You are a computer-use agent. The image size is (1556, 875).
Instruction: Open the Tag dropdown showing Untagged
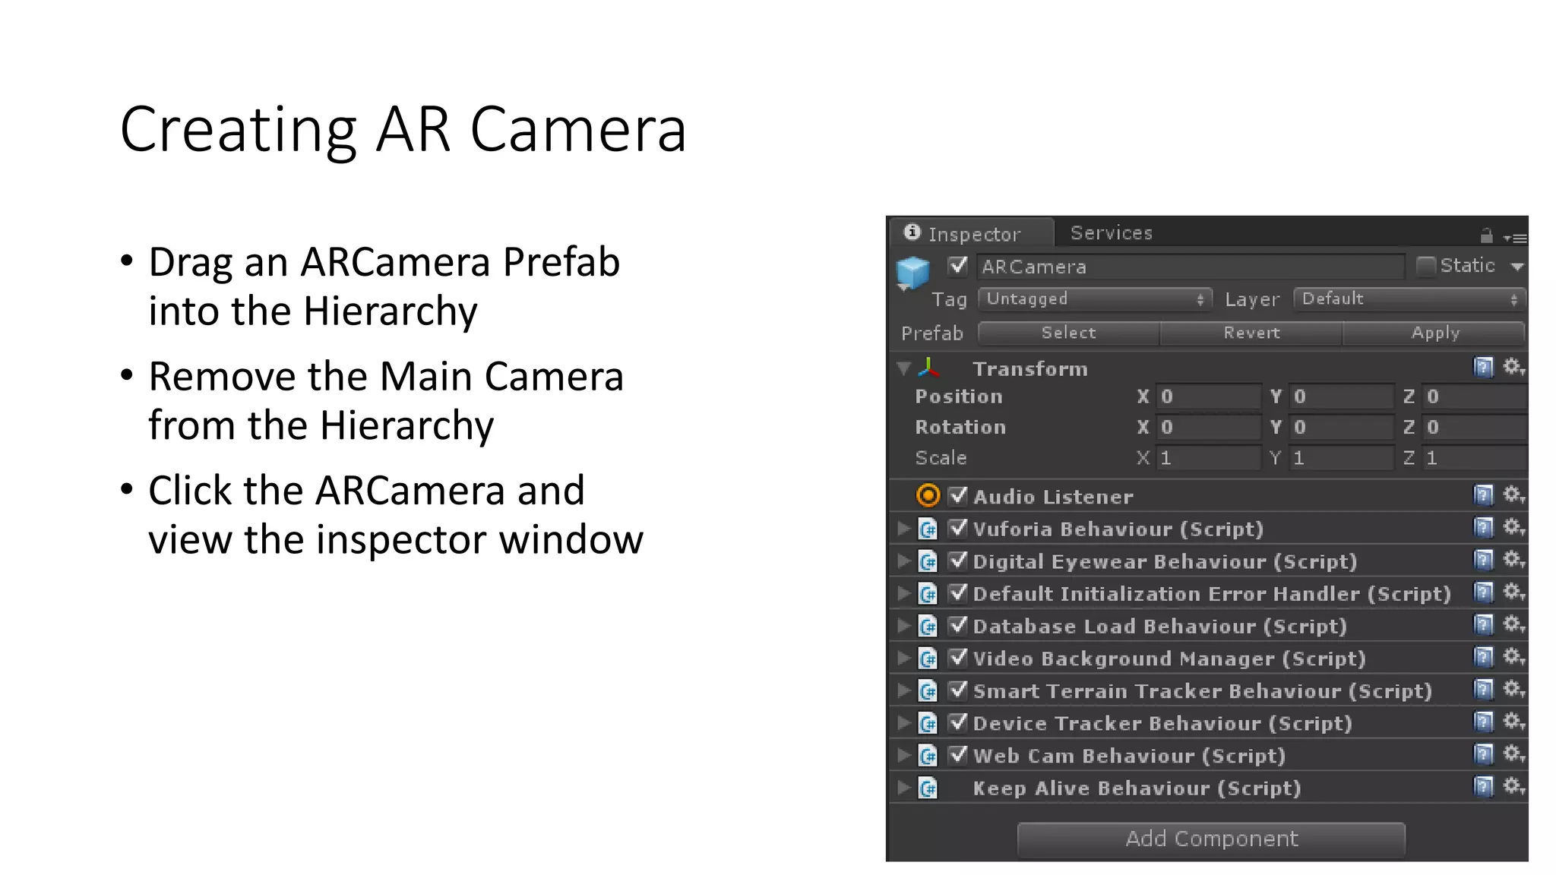[x=1094, y=299]
